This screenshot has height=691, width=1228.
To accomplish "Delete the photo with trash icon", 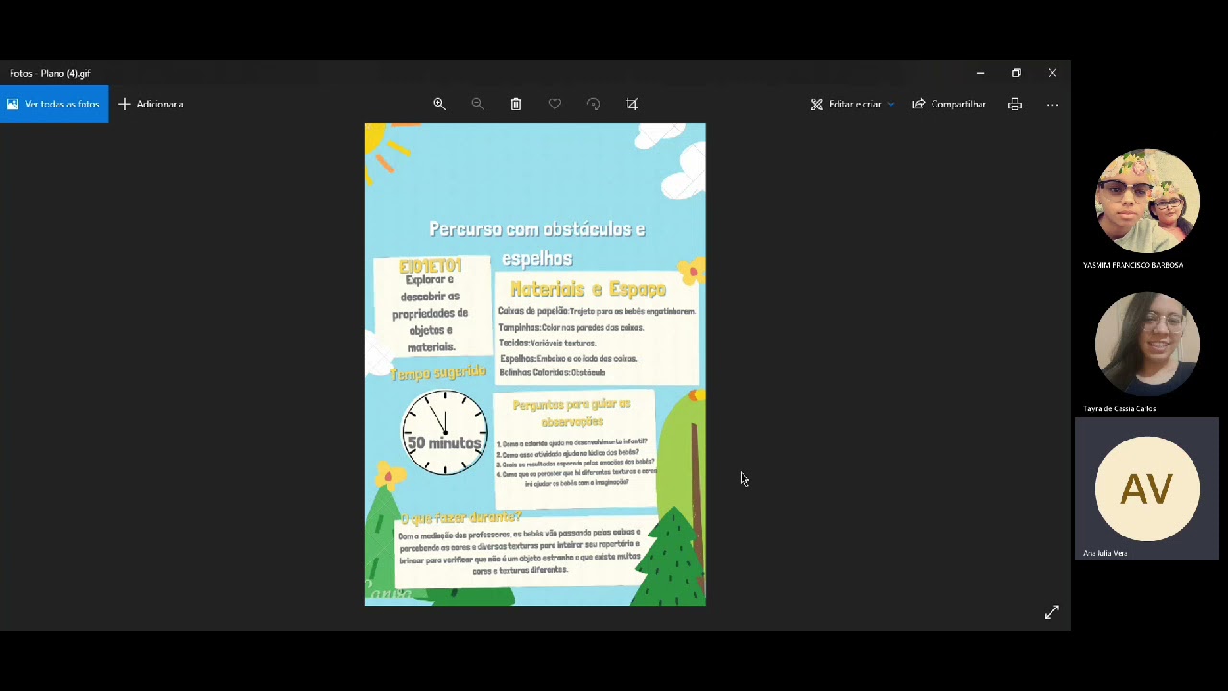I will tap(516, 104).
